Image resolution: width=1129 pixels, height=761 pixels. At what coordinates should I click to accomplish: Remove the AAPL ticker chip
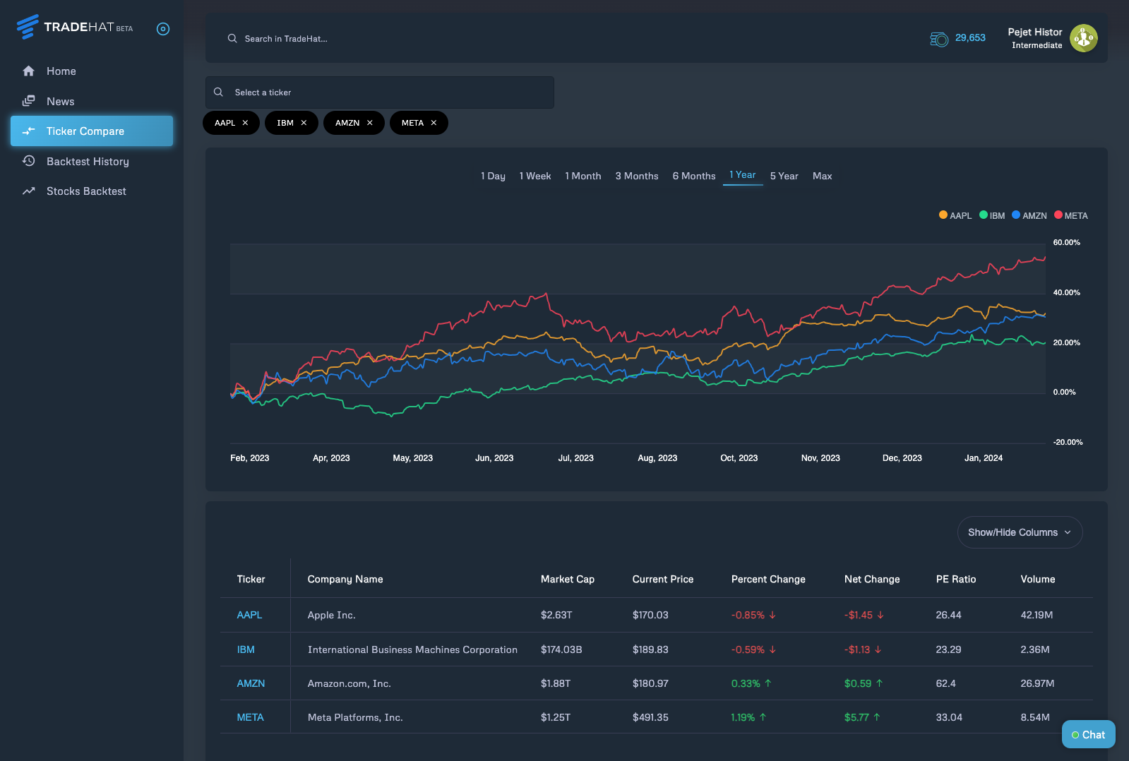[x=245, y=123]
